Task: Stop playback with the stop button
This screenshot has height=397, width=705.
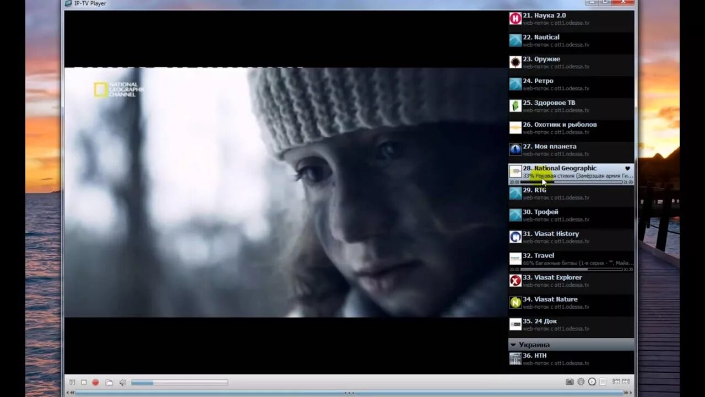Action: point(84,382)
